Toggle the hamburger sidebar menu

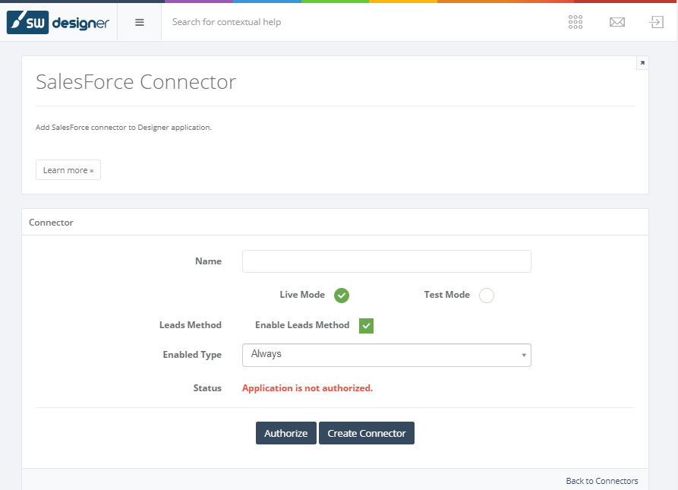coord(140,22)
